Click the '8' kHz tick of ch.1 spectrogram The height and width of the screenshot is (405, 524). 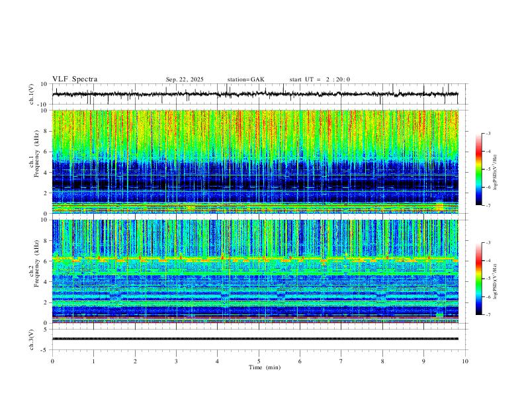(x=46, y=131)
